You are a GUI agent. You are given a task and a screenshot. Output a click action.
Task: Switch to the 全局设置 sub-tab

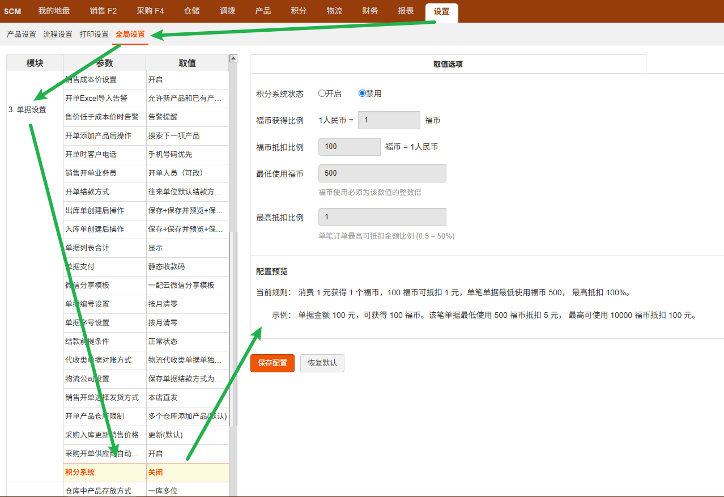point(130,34)
